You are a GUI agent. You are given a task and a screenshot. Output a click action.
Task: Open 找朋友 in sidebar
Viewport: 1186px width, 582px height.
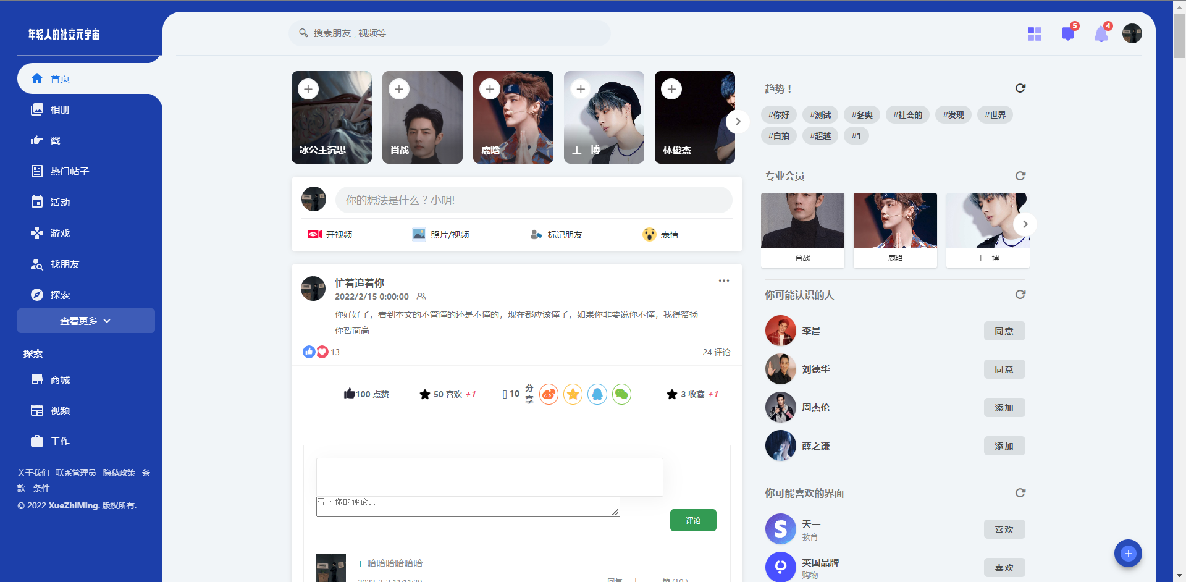tap(90, 264)
